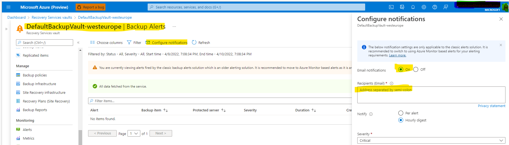509x145 pixels.
Task: Open the hamburger portal menu
Action: point(8,7)
